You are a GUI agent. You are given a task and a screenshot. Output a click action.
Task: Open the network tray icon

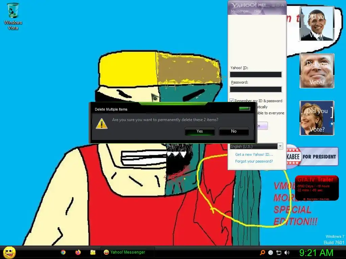click(279, 253)
